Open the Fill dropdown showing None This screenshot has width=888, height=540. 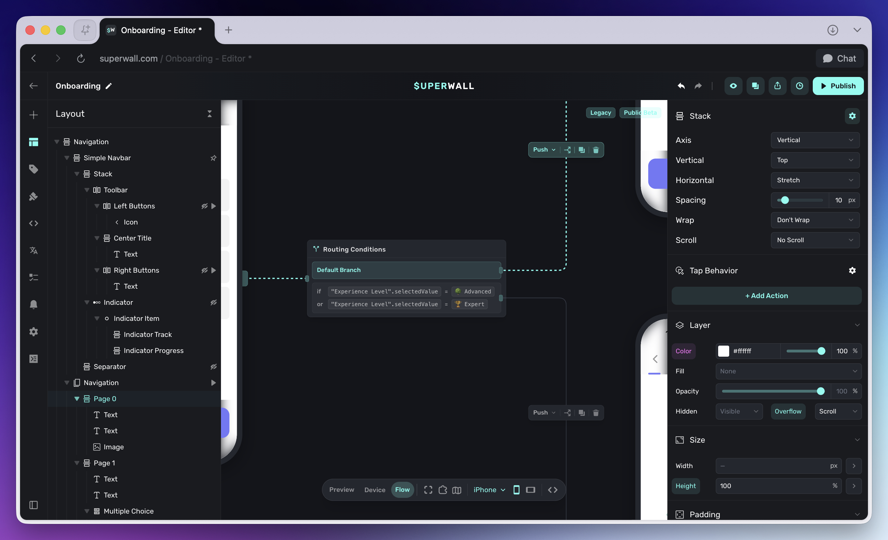[x=788, y=371]
